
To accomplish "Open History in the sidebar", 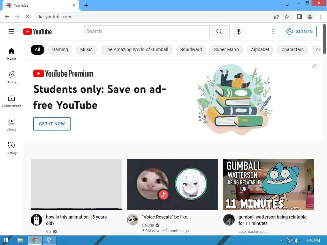I will 11,148.
